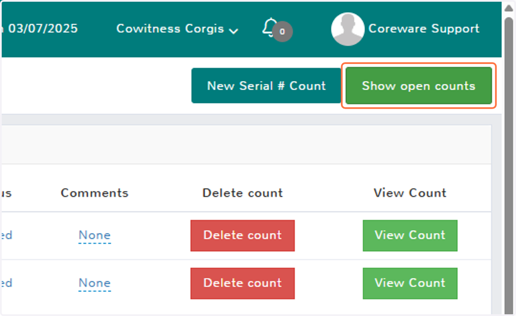516x316 pixels.
Task: Click the Delete count column header
Action: coord(243,193)
